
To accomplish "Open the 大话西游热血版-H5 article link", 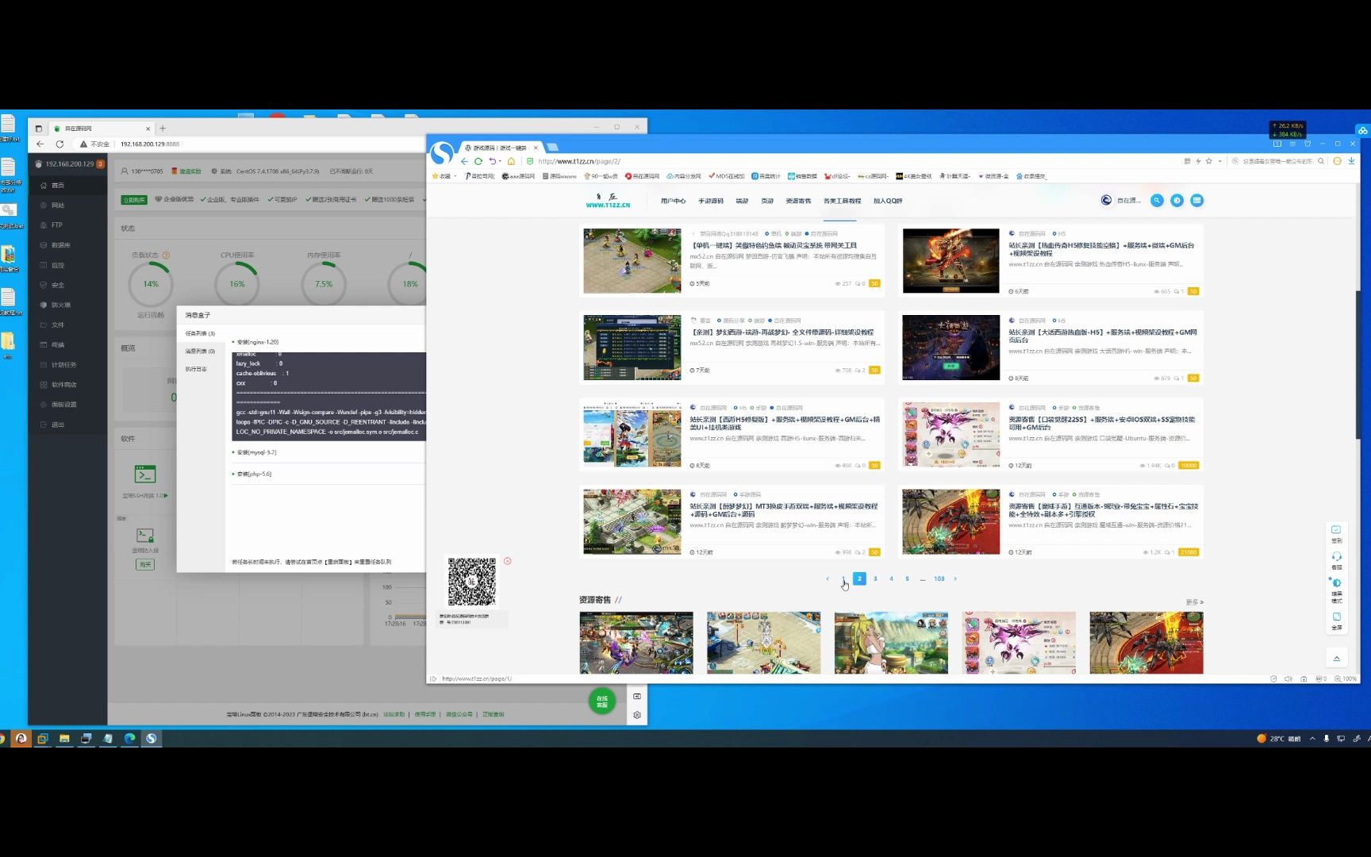I will click(x=1103, y=336).
